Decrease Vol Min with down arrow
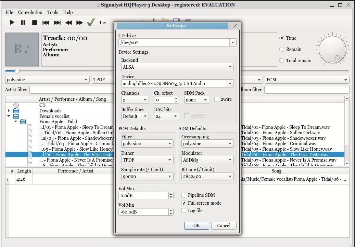The image size is (355, 247). coord(171,214)
